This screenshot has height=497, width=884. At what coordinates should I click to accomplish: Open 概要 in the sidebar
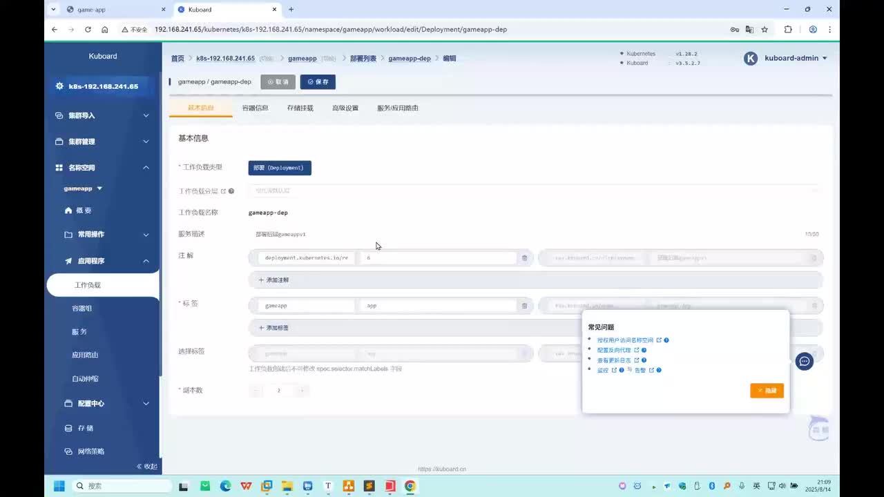click(84, 211)
